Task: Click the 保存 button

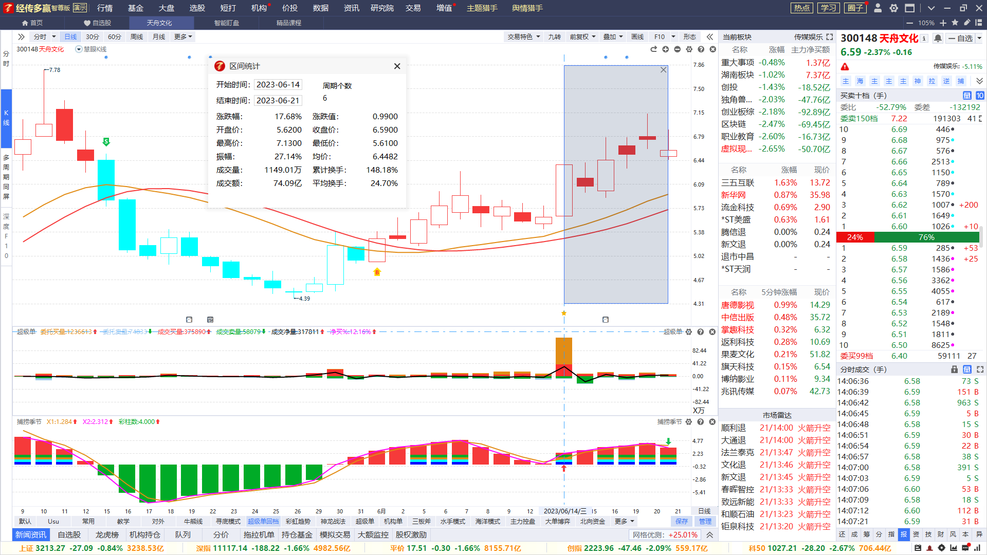Action: tap(682, 522)
